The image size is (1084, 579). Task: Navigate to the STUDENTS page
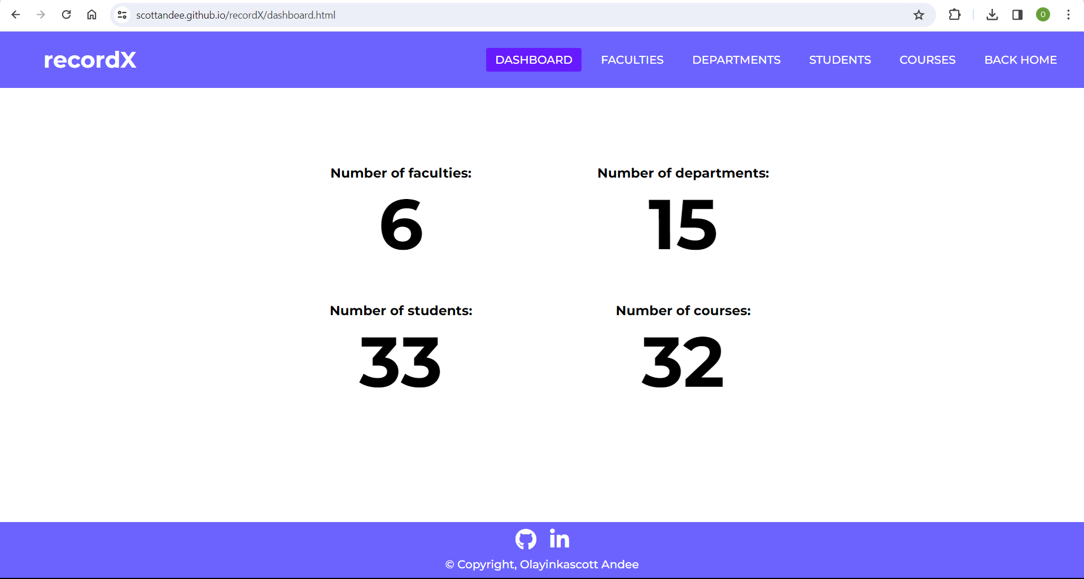pyautogui.click(x=840, y=60)
